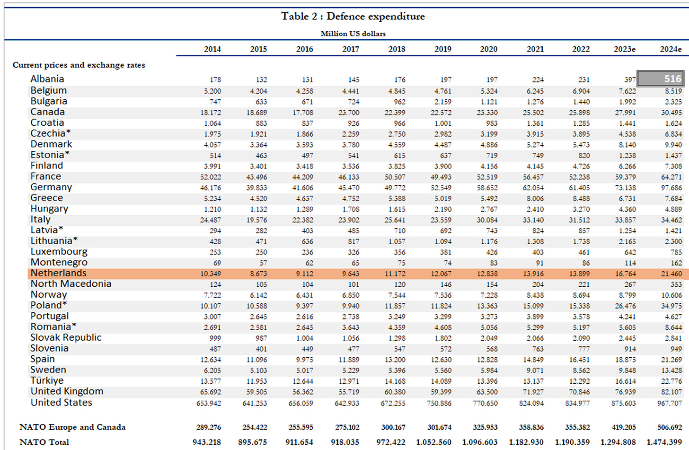Image resolution: width=689 pixels, height=450 pixels.
Task: Select the Greece row label
Action: coord(46,198)
